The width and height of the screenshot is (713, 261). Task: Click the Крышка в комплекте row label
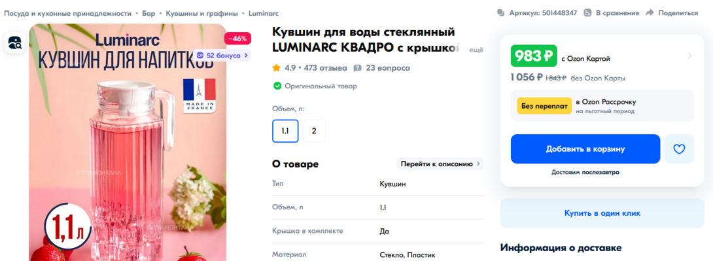[307, 231]
